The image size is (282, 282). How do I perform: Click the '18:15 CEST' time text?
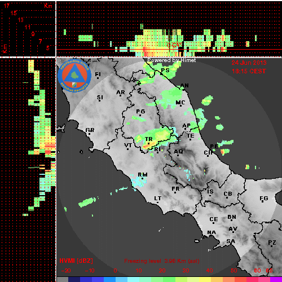click(x=249, y=71)
